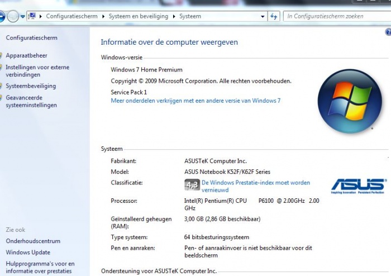Click the Back navigation arrow button
This screenshot has width=391, height=276.
[x=2, y=16]
